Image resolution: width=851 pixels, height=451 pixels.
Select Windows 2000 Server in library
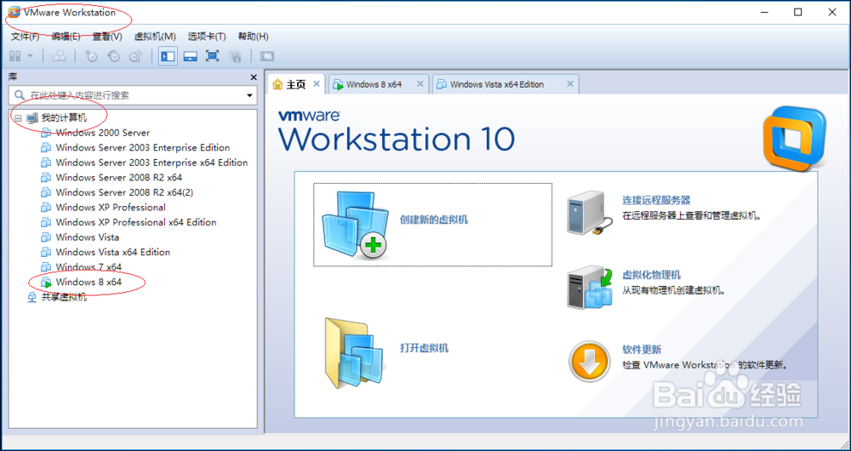tap(103, 133)
